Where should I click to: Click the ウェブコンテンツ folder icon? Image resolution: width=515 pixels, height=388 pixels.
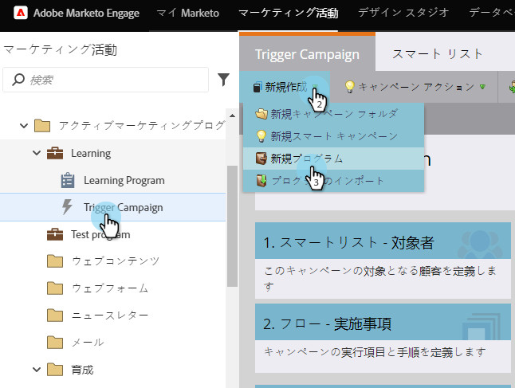pyautogui.click(x=55, y=261)
